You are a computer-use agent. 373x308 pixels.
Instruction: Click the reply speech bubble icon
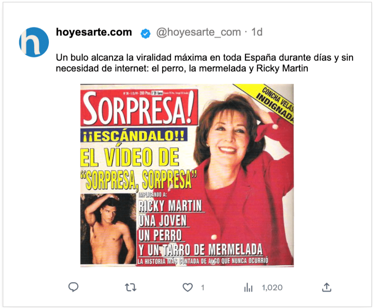click(73, 287)
